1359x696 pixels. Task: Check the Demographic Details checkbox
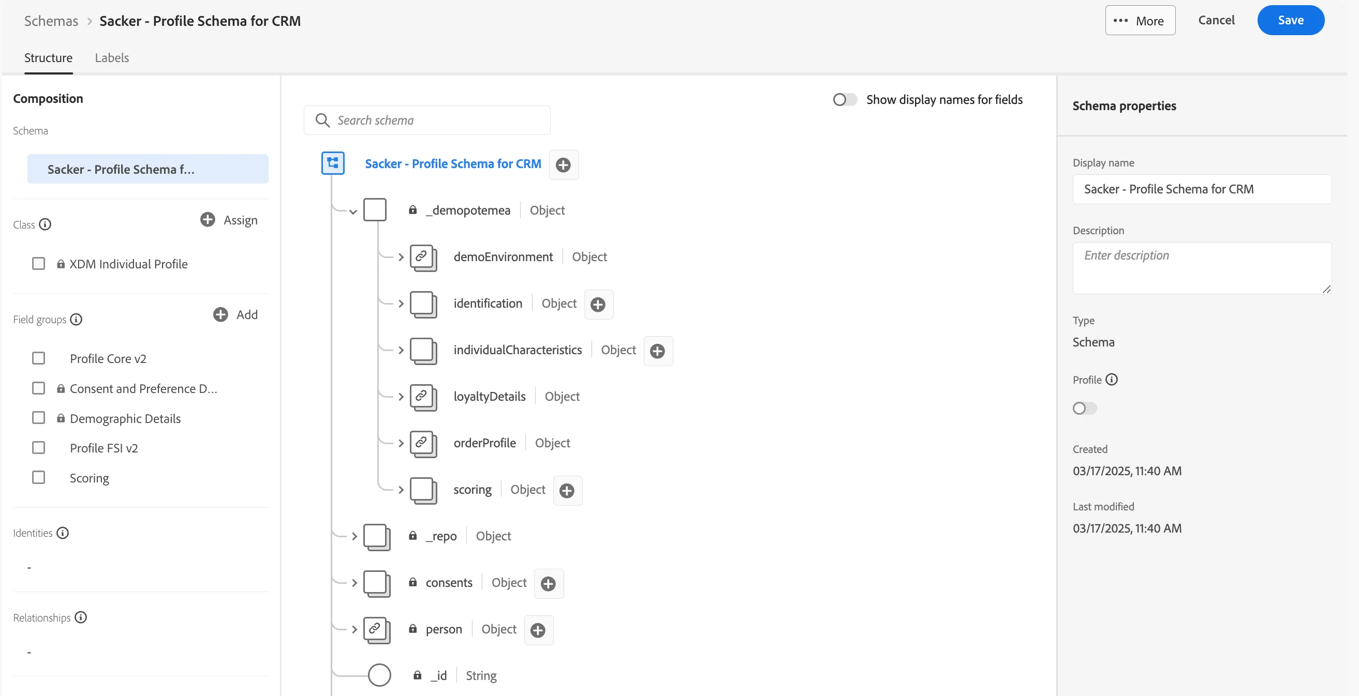[x=38, y=418]
